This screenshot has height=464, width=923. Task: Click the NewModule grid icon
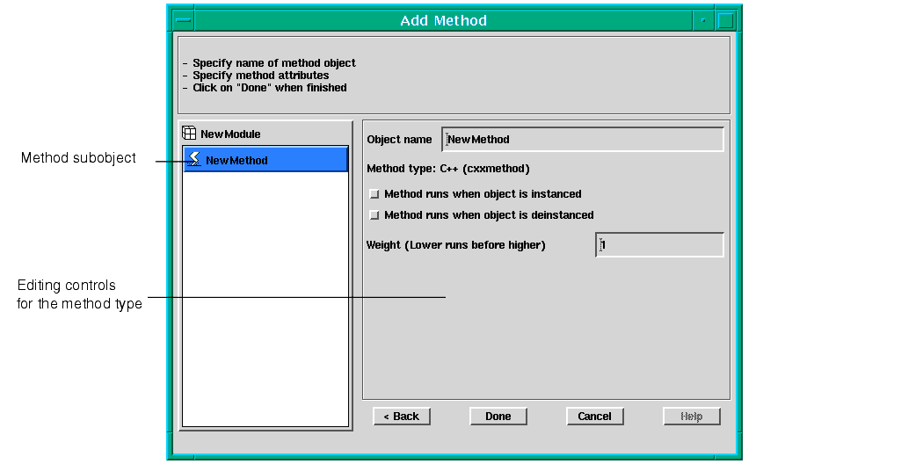click(x=189, y=134)
